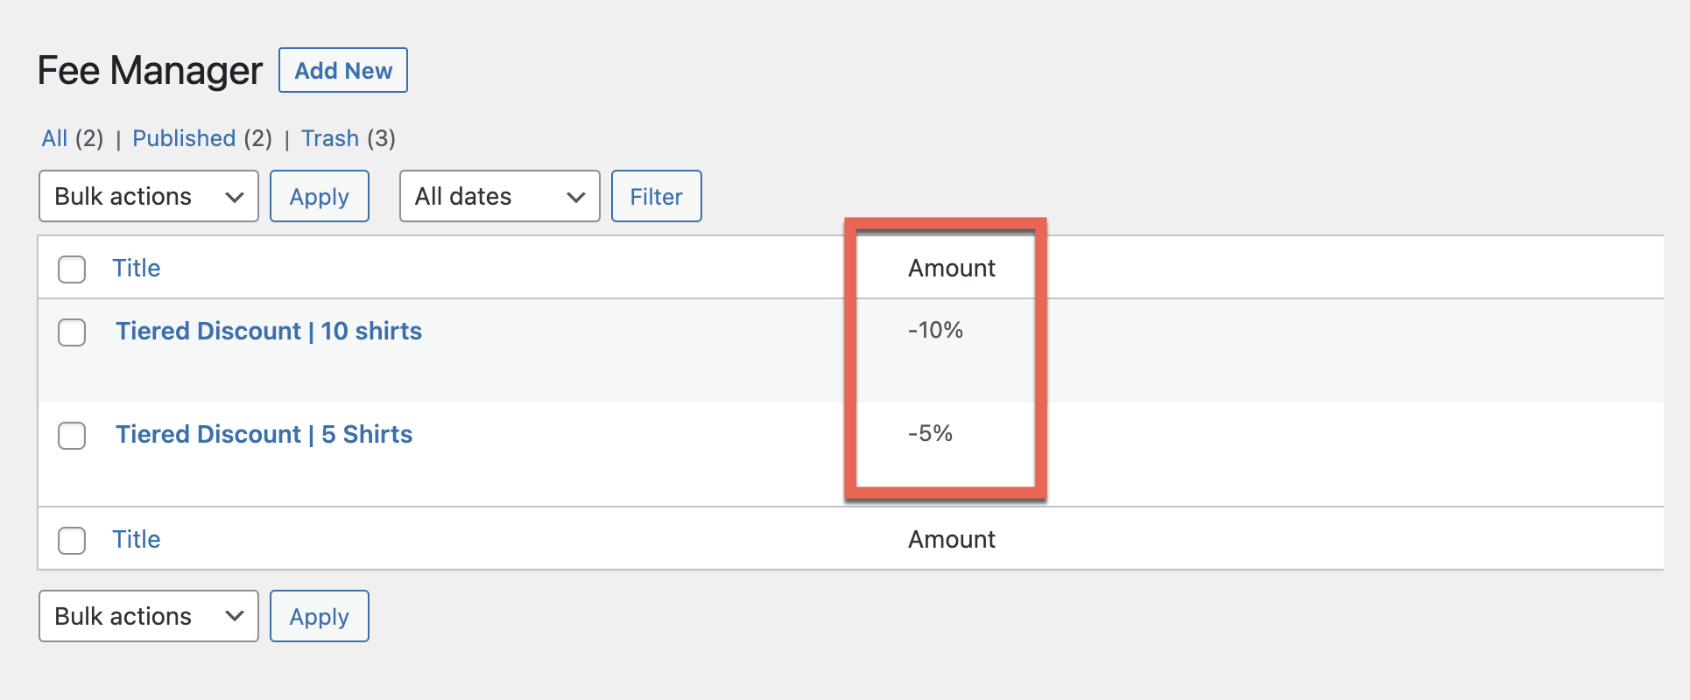Open Tiered Discount | 5 Shirts fee
This screenshot has height=700, width=1690.
(264, 435)
